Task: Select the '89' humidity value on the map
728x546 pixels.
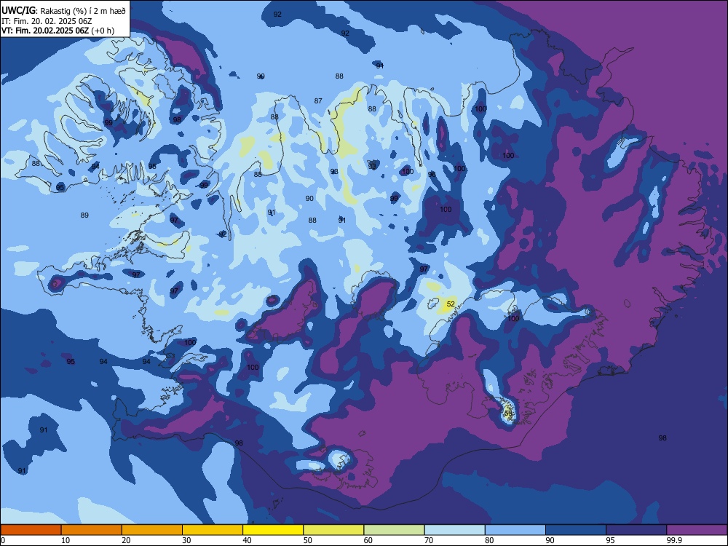Action: pyautogui.click(x=84, y=215)
